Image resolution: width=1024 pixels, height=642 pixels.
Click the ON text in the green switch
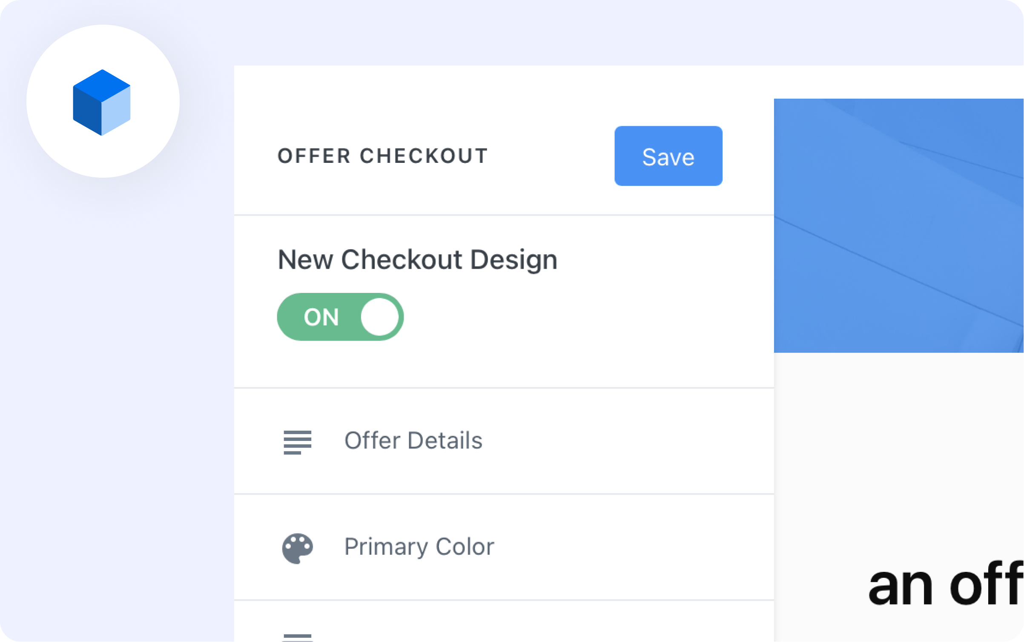point(321,318)
